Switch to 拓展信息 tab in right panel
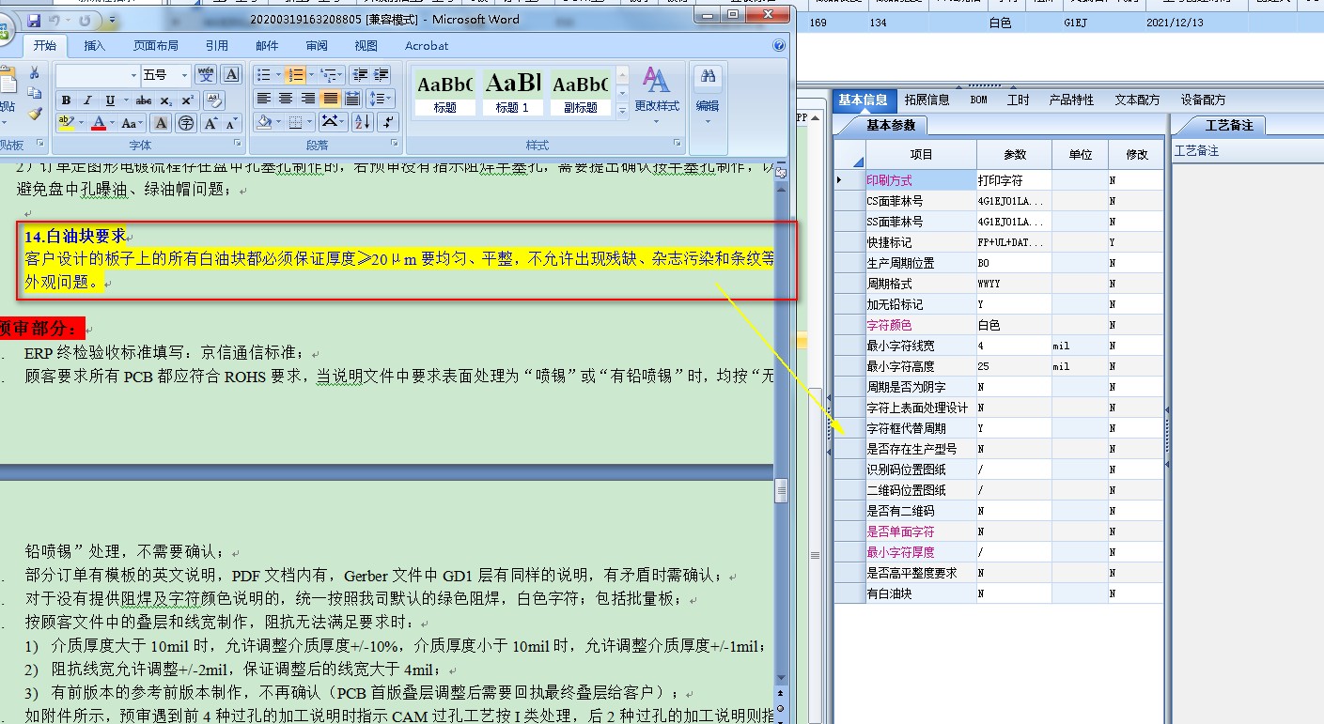Viewport: 1324px width, 724px height. [x=927, y=100]
